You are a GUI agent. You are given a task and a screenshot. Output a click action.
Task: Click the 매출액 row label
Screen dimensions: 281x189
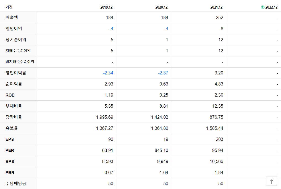pos(12,17)
